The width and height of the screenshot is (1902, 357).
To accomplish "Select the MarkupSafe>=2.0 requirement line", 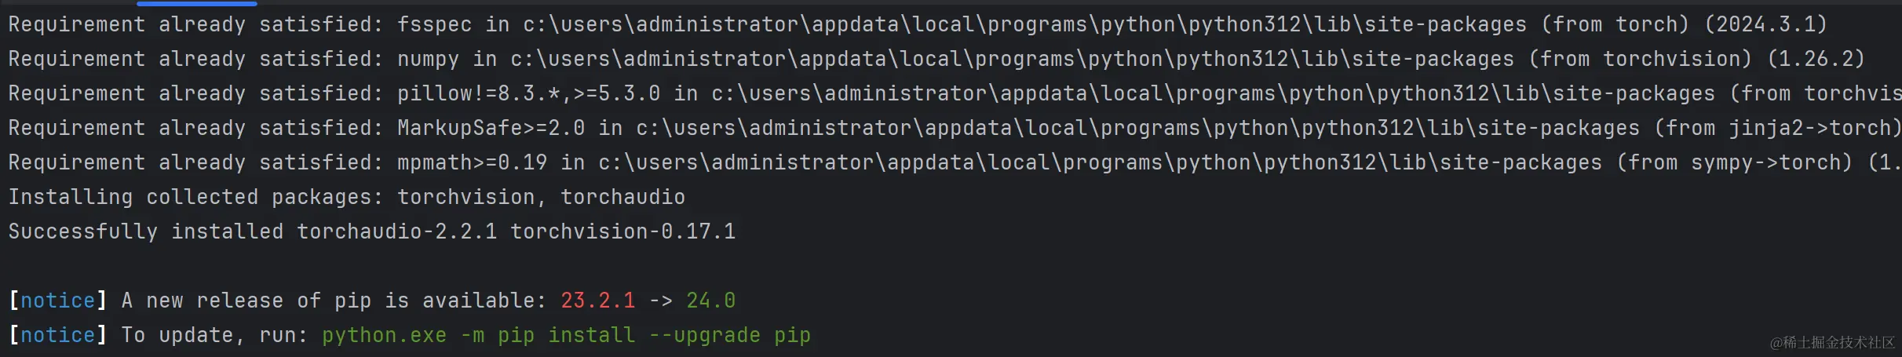I will click(955, 128).
